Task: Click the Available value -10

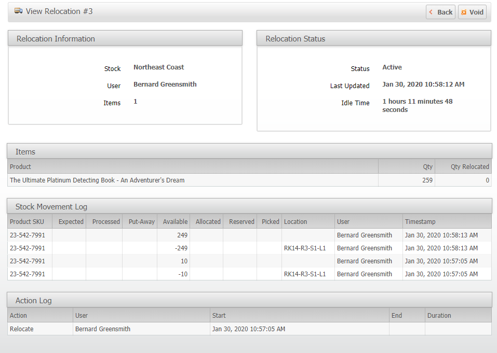Action: click(183, 274)
